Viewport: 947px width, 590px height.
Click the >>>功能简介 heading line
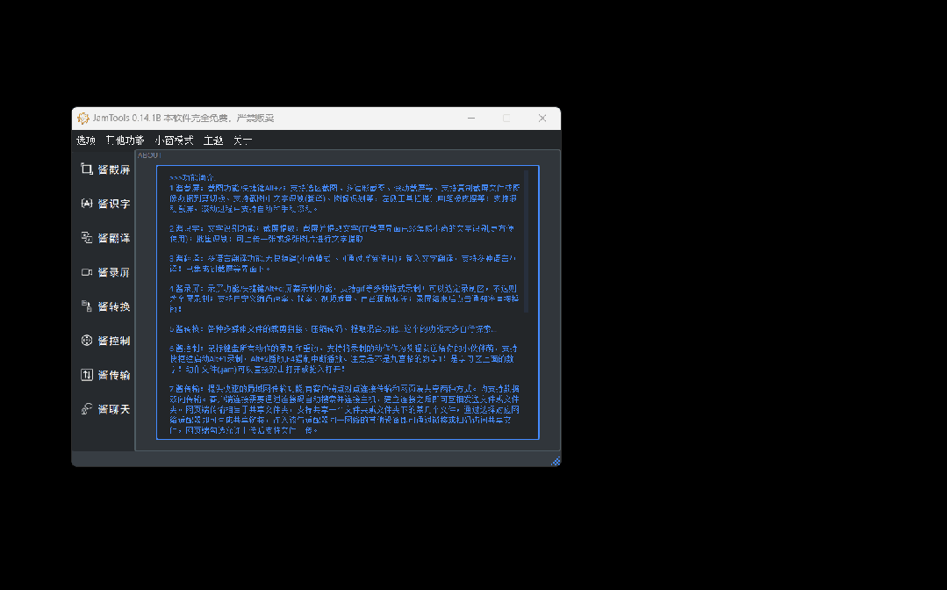(x=192, y=177)
